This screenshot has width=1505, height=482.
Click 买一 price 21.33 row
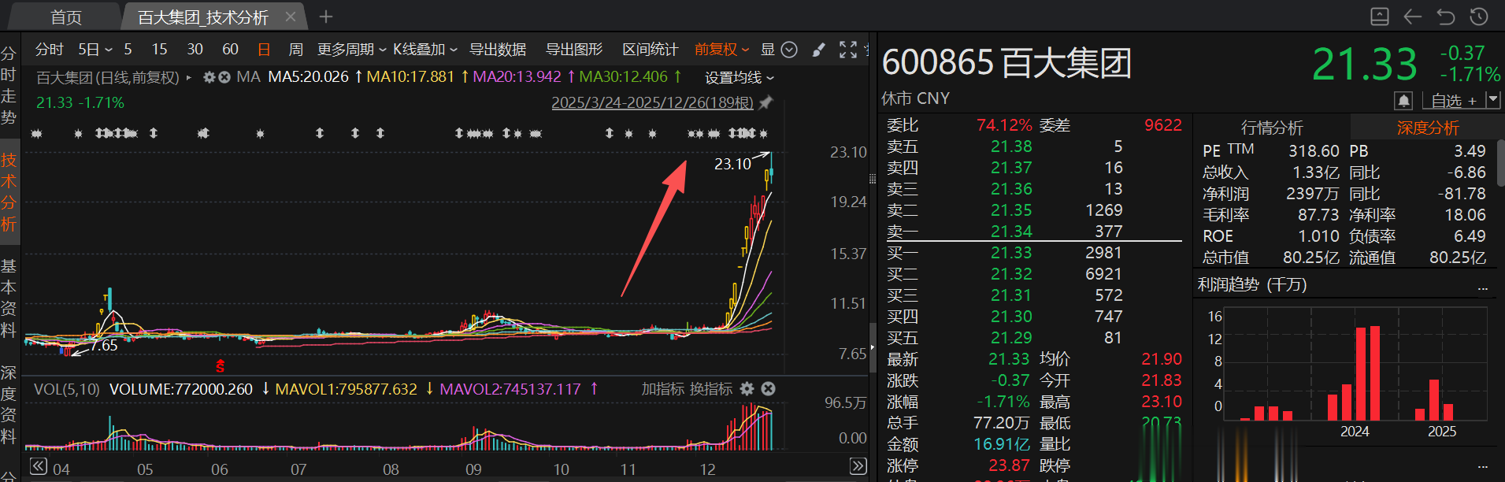1033,252
